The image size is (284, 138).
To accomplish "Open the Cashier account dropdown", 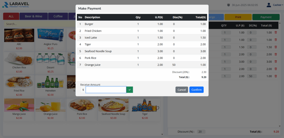I will click(x=278, y=5).
